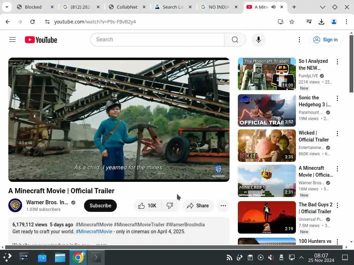
Task: Open browser downloads icon
Action: pyautogui.click(x=321, y=22)
